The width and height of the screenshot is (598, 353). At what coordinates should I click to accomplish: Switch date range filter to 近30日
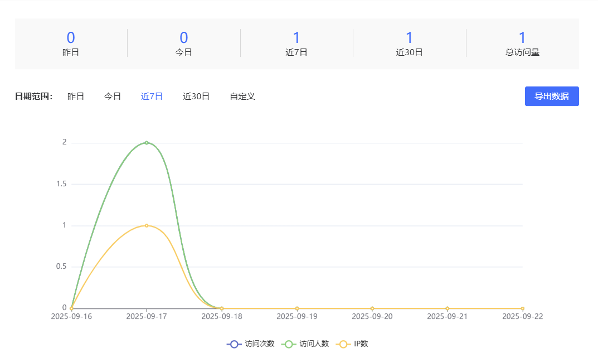pos(196,96)
